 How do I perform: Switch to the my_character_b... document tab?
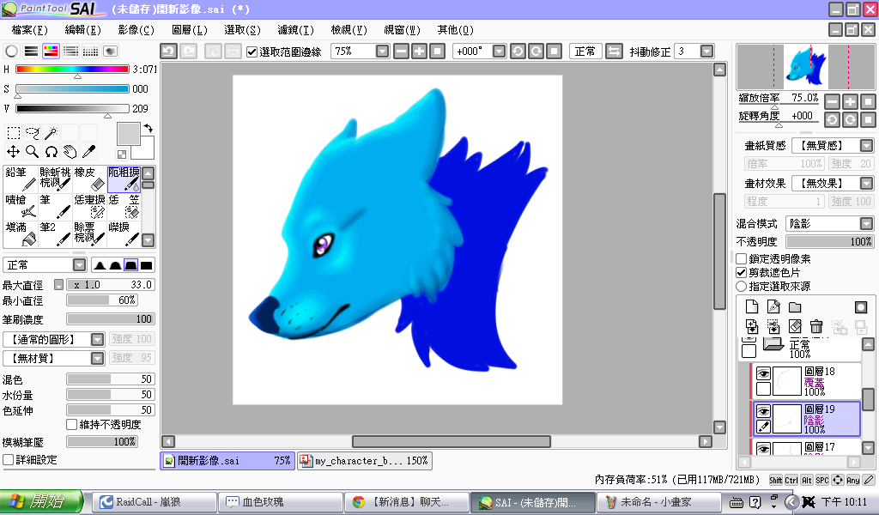click(365, 461)
